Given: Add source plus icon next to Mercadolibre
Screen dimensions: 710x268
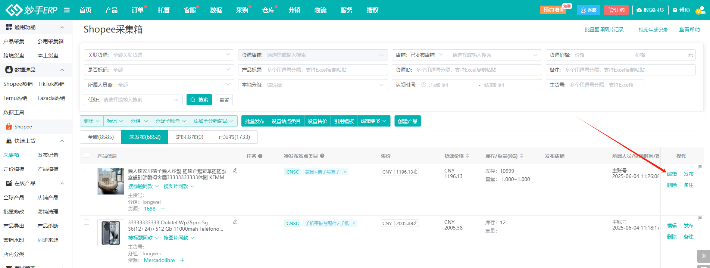Looking at the screenshot, I should click(x=182, y=261).
